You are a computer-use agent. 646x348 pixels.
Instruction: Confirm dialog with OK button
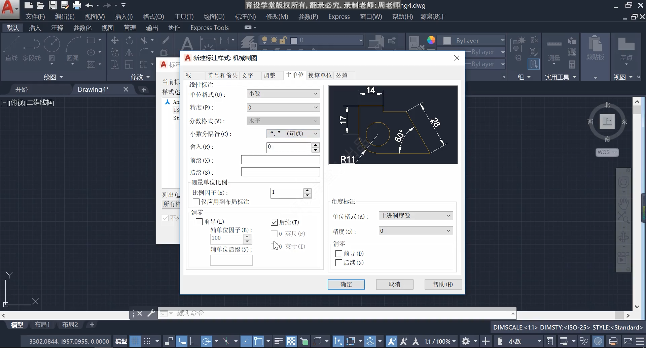pyautogui.click(x=346, y=285)
